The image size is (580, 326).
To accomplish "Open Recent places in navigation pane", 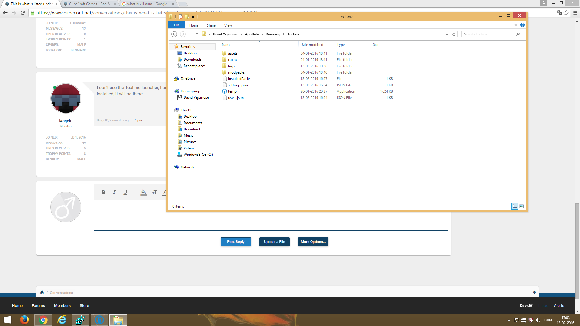I will (x=194, y=66).
